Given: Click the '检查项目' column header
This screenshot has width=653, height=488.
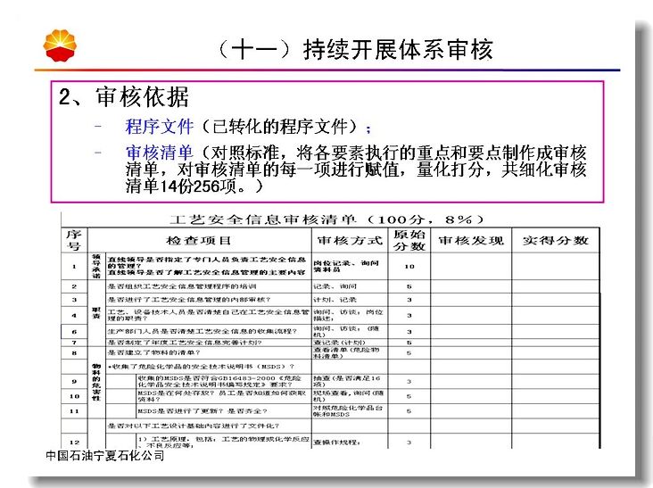Looking at the screenshot, I should coord(199,240).
